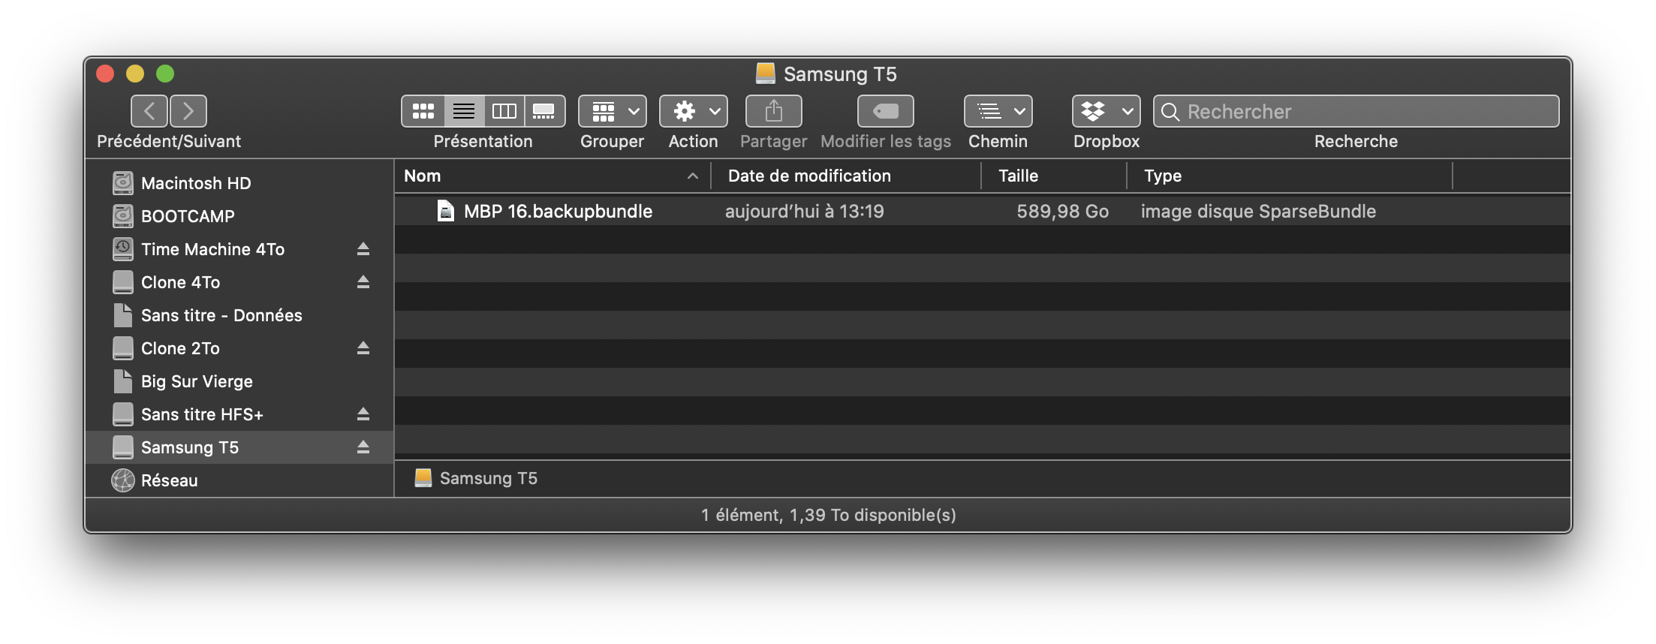The image size is (1656, 644).
Task: Click the 589,98 Go size cell
Action: 1062,212
